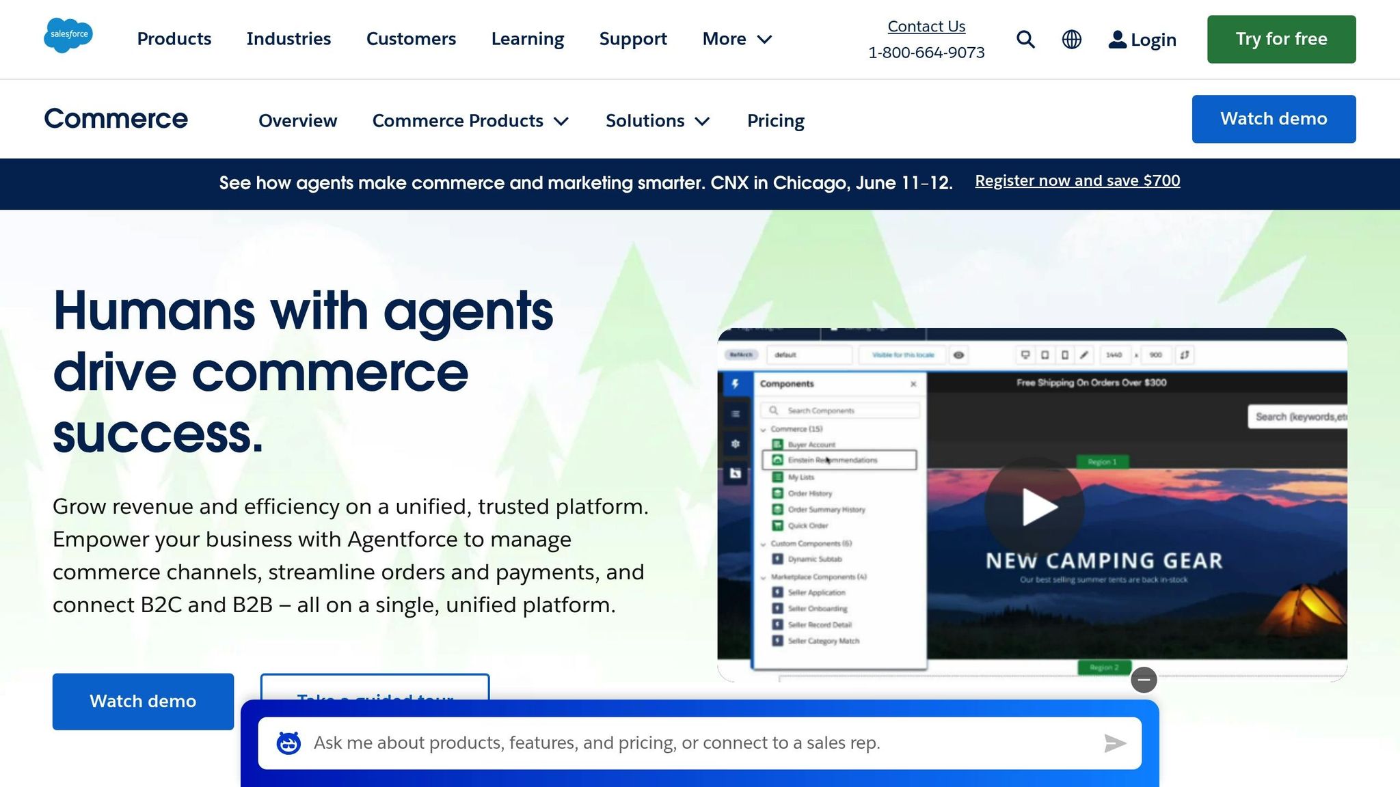Click the eye preview icon in video toolbar
Viewport: 1400px width, 787px height.
(958, 355)
